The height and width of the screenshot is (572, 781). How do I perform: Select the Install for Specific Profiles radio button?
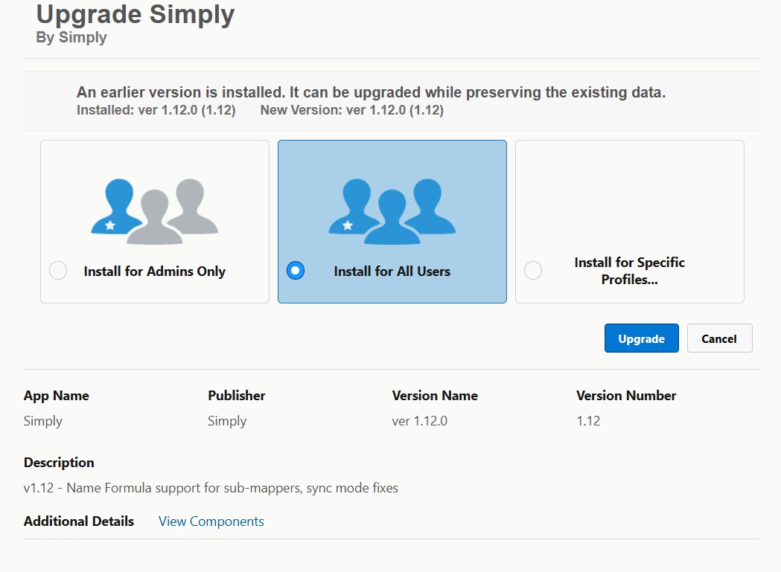click(533, 271)
